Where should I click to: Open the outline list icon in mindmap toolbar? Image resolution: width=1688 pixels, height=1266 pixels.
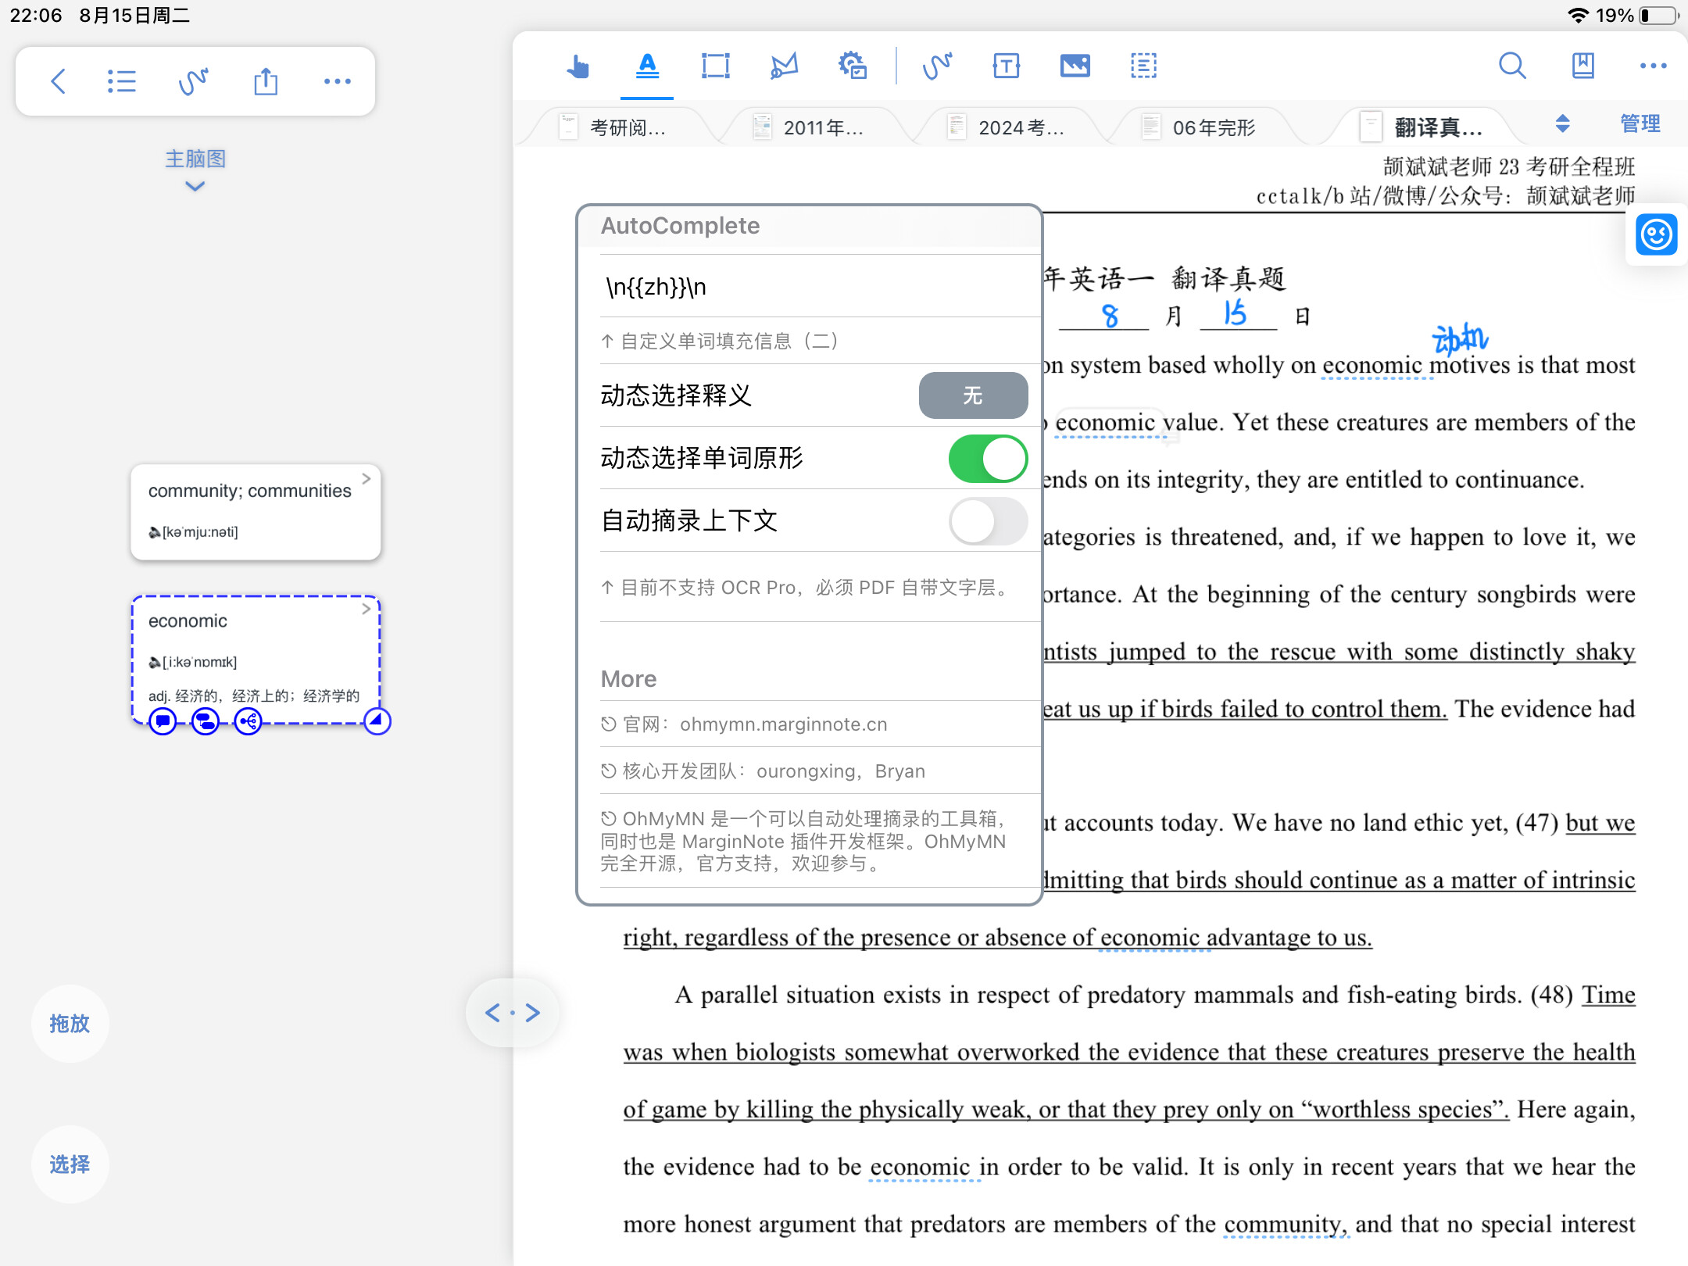(121, 81)
